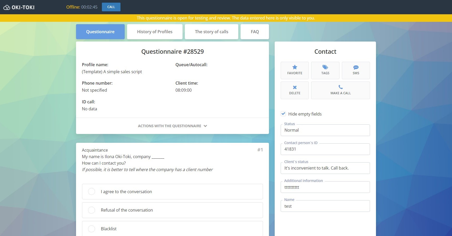452x236 pixels.
Task: Click the Name field containing test
Action: pos(325,206)
